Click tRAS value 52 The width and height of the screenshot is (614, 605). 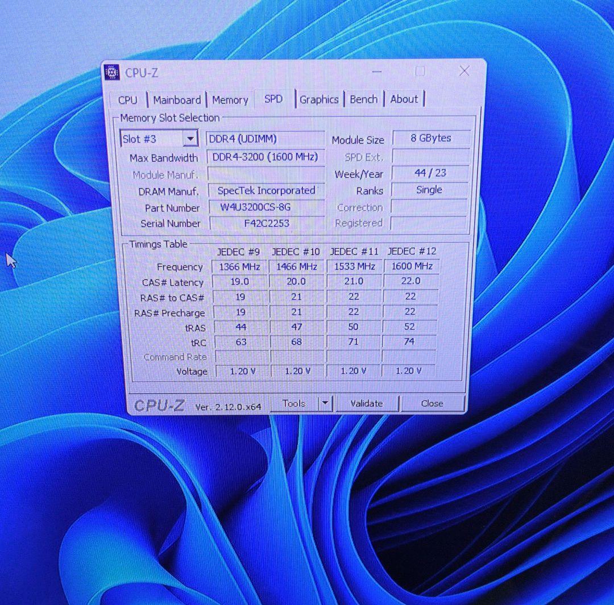(409, 327)
